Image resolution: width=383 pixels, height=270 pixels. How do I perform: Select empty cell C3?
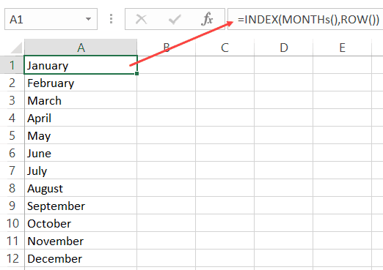pyautogui.click(x=225, y=100)
